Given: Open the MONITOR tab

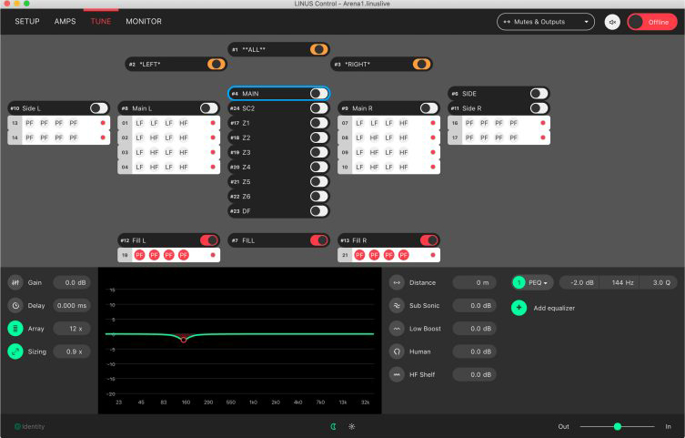Looking at the screenshot, I should (x=144, y=22).
